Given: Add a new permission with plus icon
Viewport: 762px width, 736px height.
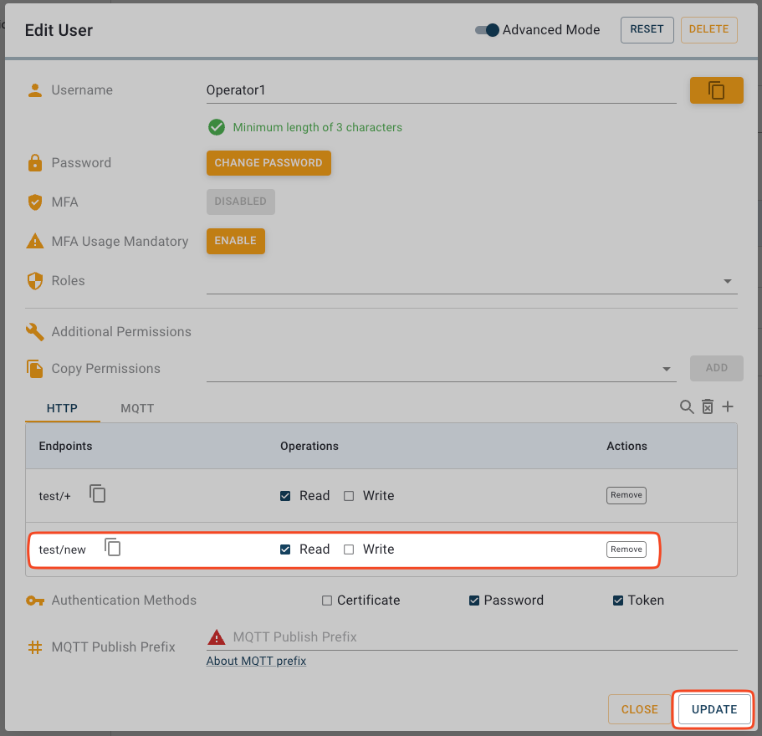Looking at the screenshot, I should coord(728,407).
